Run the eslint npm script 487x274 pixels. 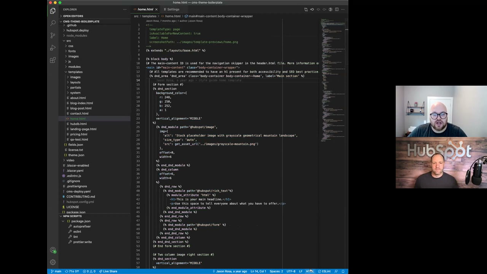(77, 232)
